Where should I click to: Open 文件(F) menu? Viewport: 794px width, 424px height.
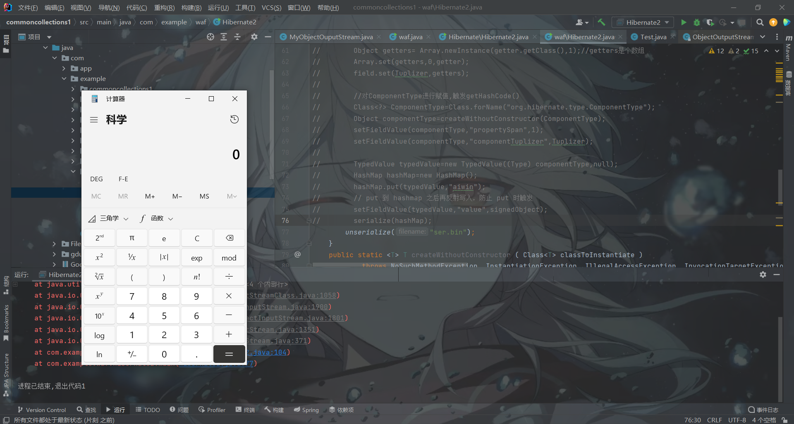point(28,7)
